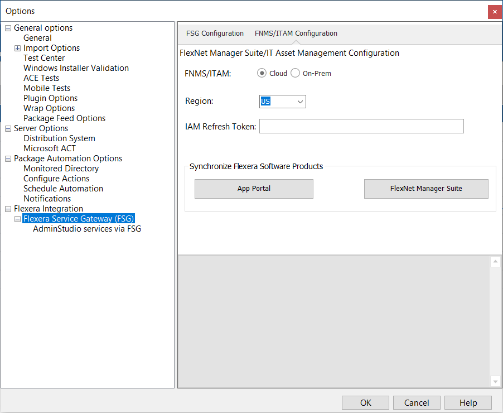Cancel the Options dialog
The height and width of the screenshot is (413, 503).
(417, 402)
